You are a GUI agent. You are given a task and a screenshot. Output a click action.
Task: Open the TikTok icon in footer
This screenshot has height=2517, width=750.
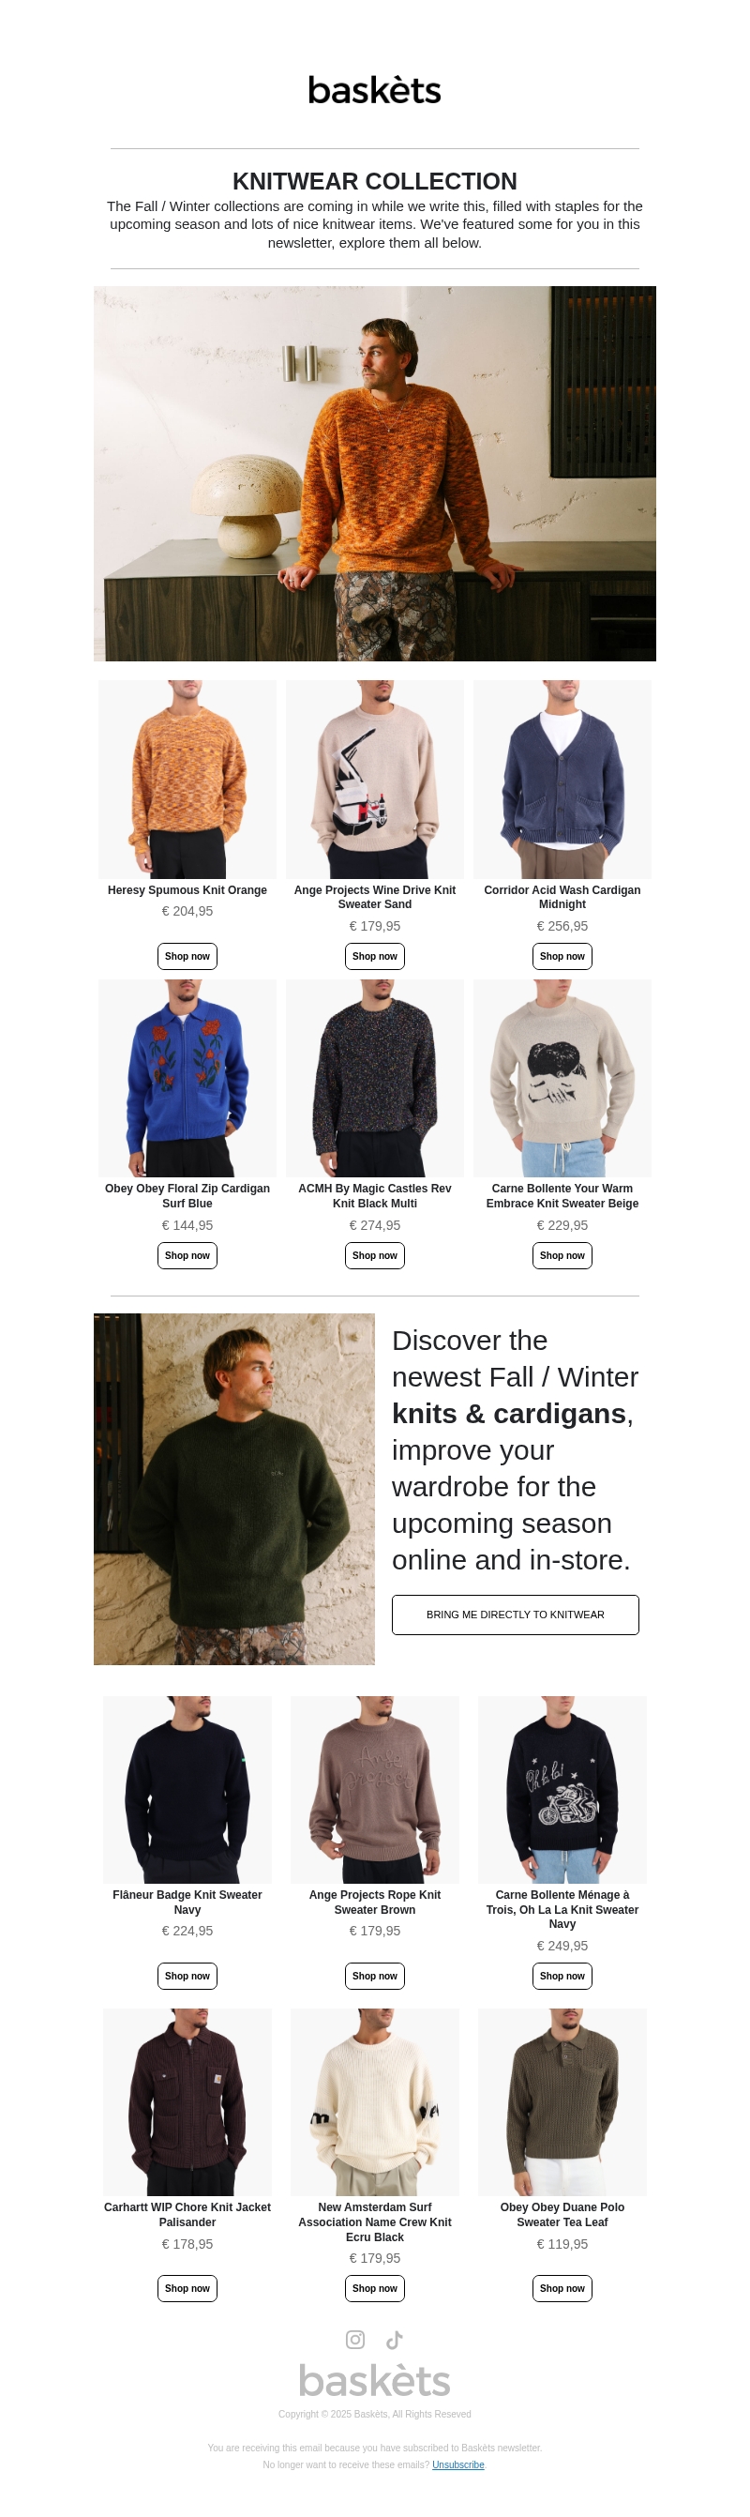click(x=395, y=2339)
